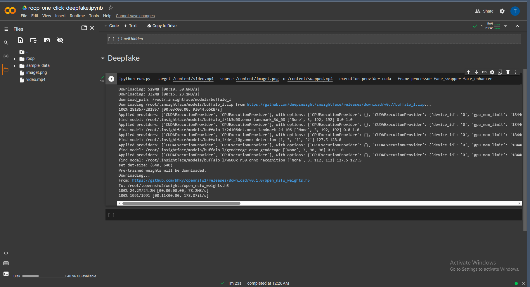Expand the sample_data folder
This screenshot has height=287, width=530.
tap(15, 66)
